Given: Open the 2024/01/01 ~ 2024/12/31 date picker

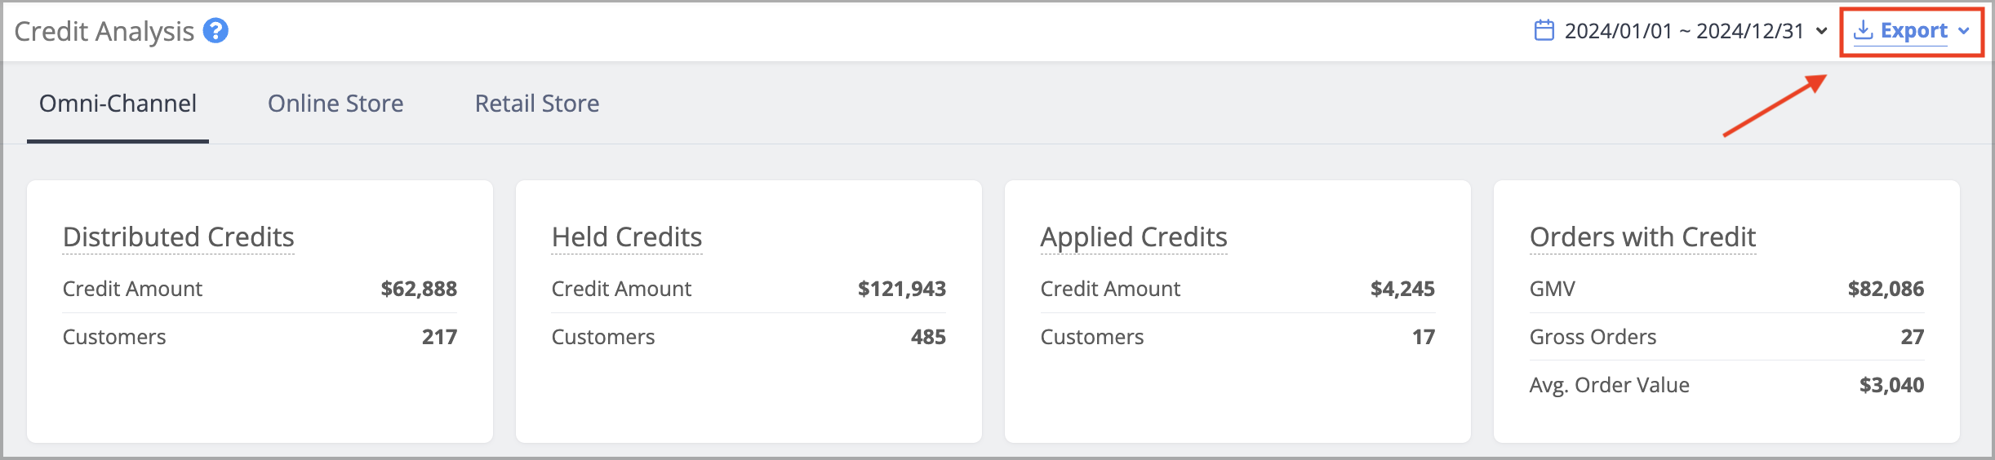Looking at the screenshot, I should [x=1683, y=31].
